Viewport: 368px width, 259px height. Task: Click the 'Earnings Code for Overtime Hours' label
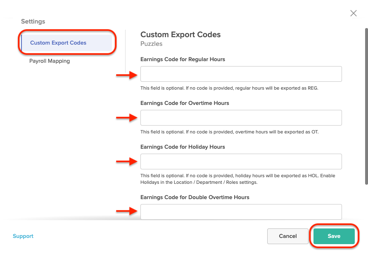pos(185,103)
